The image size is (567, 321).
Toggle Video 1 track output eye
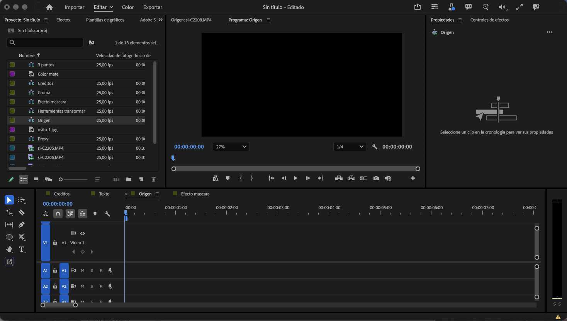tap(82, 233)
